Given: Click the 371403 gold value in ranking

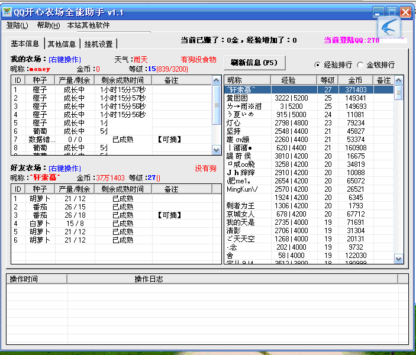Looking at the screenshot, I should (356, 90).
